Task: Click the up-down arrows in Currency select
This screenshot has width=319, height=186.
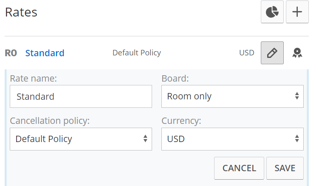Action: pos(297,139)
